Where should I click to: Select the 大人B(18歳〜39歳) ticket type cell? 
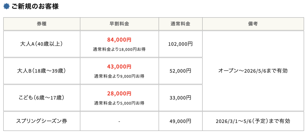click(x=42, y=71)
